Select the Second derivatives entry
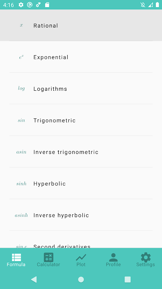 click(x=81, y=239)
